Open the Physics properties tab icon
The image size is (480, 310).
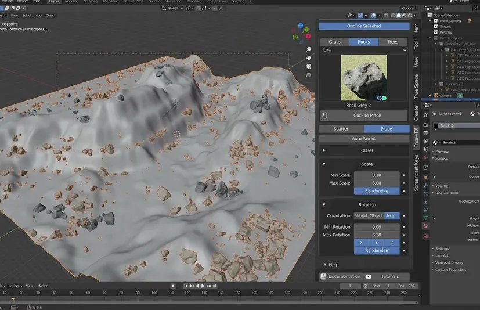(x=425, y=201)
